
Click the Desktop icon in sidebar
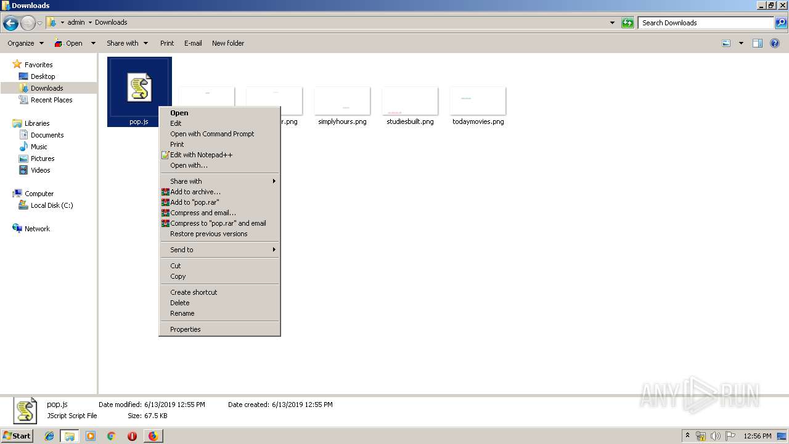pos(23,76)
